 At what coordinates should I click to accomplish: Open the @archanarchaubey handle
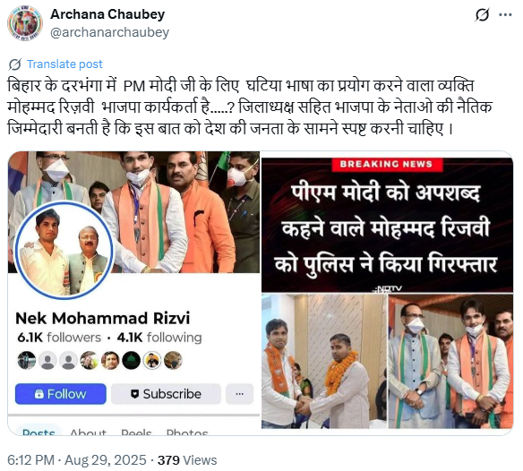[x=110, y=32]
